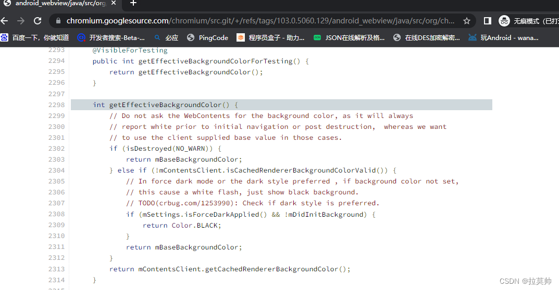559x290 pixels.
Task: Click line number 2299
Action: click(x=57, y=116)
